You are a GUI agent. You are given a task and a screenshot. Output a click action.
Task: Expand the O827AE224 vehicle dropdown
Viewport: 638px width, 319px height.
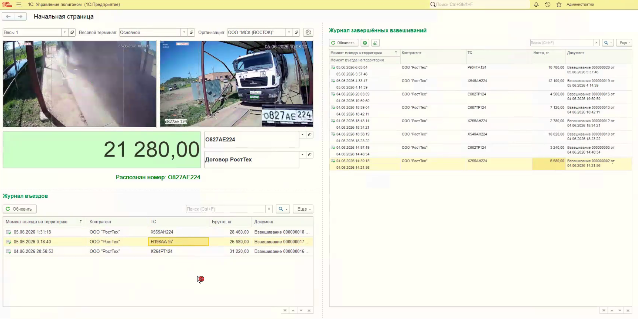303,135
